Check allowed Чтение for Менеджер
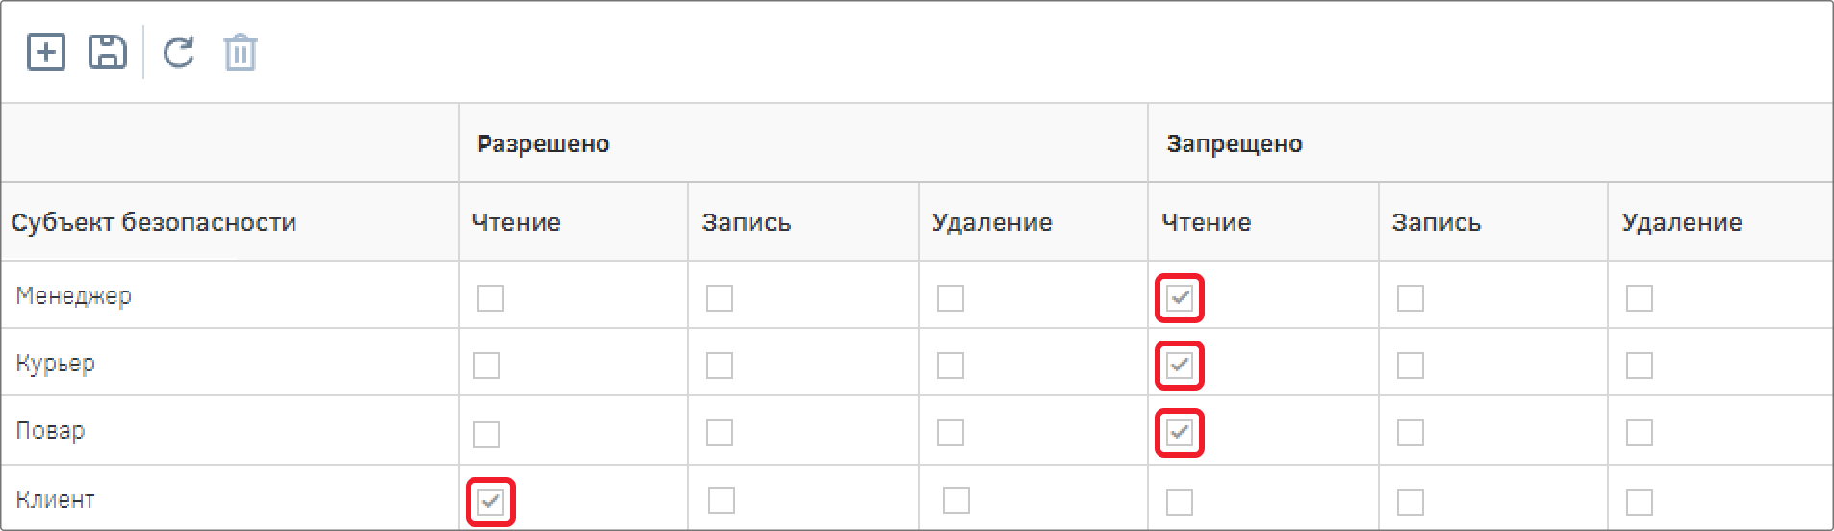Screen dimensions: 1834x531 [491, 298]
